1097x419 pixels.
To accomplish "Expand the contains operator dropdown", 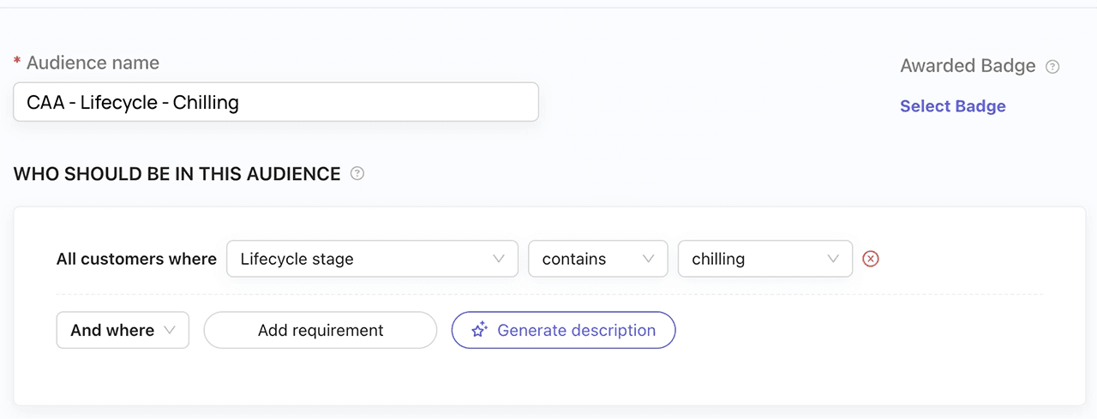I will [x=597, y=259].
